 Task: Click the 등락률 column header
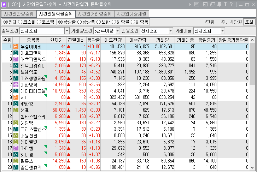94,40
